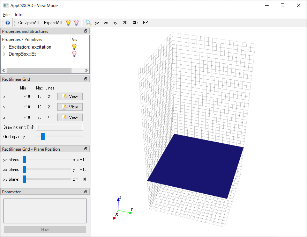Hide all objects with pink bulb icon
This screenshot has height=237, width=307.
coord(76,22)
